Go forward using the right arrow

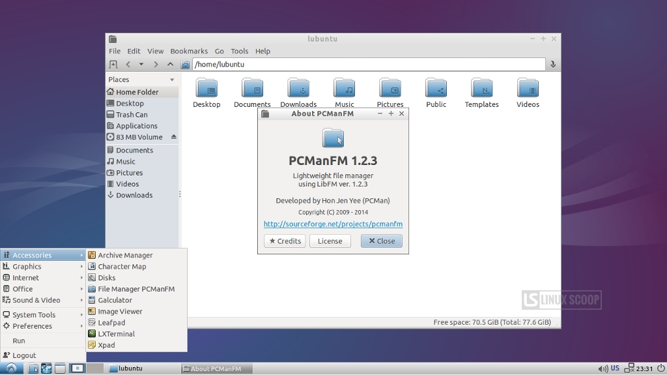156,65
